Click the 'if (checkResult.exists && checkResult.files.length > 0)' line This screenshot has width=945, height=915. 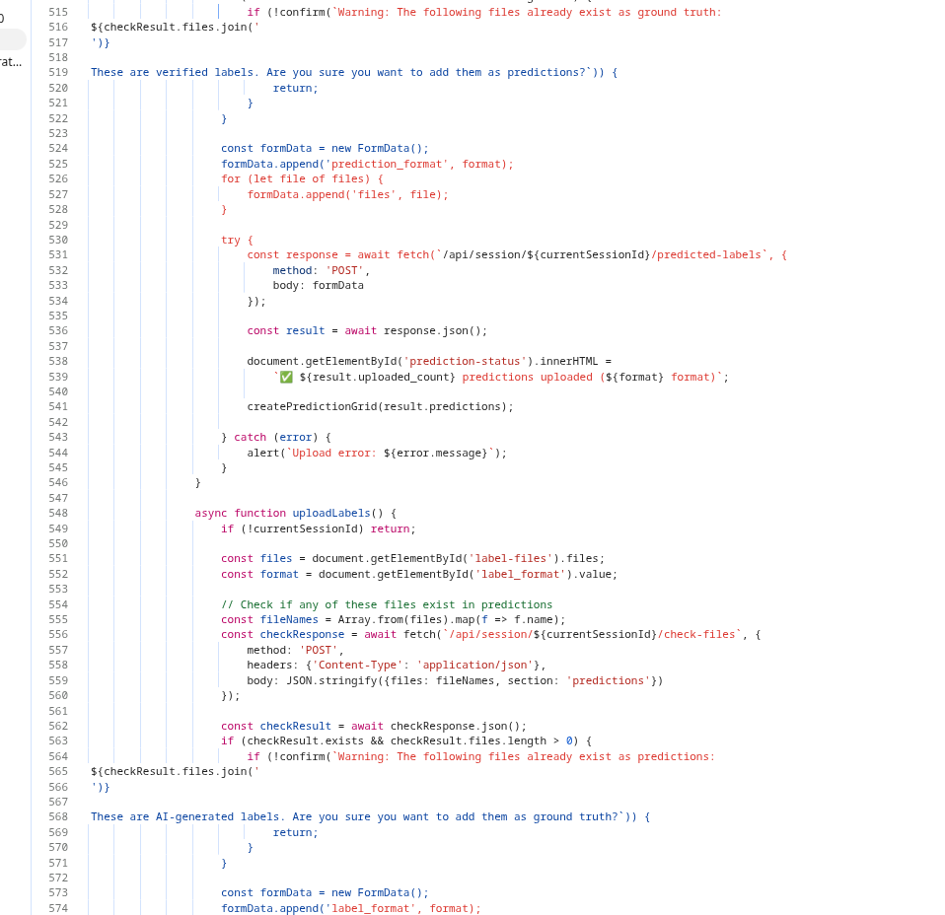[406, 740]
